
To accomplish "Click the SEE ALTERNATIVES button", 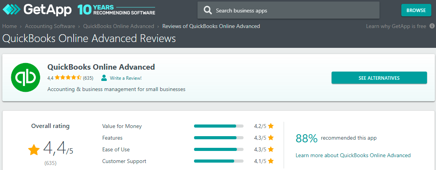I will [x=379, y=78].
